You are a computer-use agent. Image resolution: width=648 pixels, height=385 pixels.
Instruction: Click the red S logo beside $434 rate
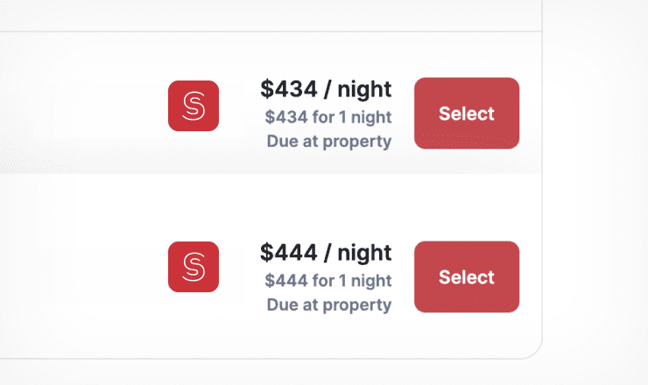[x=194, y=106]
